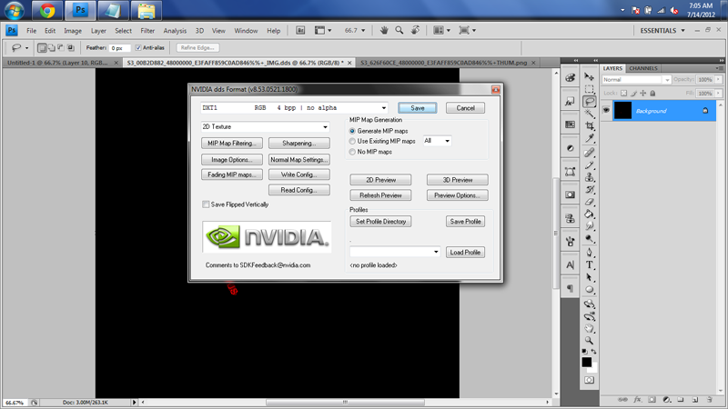Enable Save Flipped Vertically checkbox
This screenshot has height=409, width=728.
(206, 204)
